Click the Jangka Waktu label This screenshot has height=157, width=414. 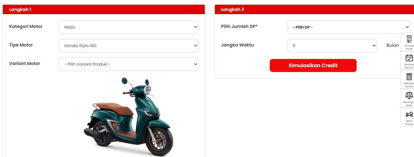click(x=237, y=45)
